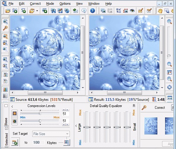This screenshot has height=149, width=176.
Task: Click the color bars icon in left sidebar
Action: tap(5, 90)
